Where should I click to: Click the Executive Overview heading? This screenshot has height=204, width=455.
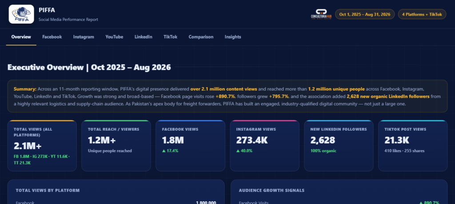(x=89, y=67)
